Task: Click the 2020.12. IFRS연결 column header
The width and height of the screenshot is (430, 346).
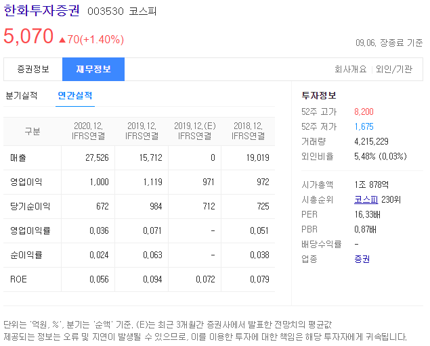Action: tap(88, 131)
